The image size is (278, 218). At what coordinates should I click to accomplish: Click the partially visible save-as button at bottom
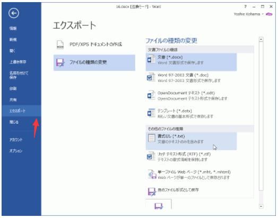click(159, 204)
